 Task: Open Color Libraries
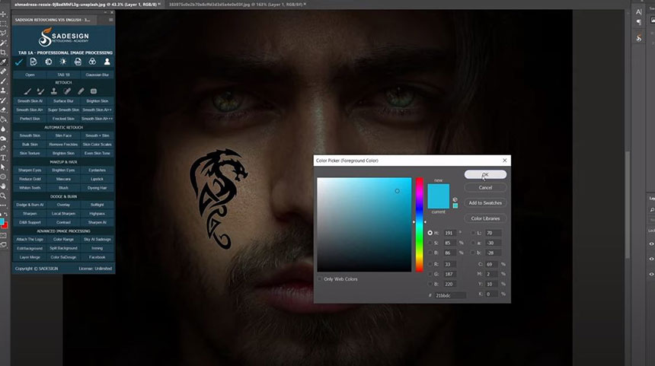pyautogui.click(x=485, y=218)
